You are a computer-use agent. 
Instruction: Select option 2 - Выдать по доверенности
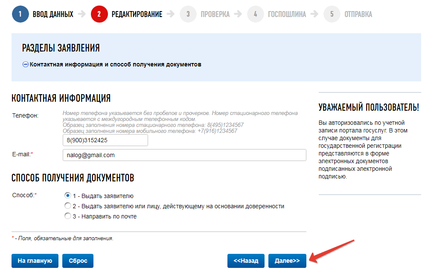pos(68,206)
